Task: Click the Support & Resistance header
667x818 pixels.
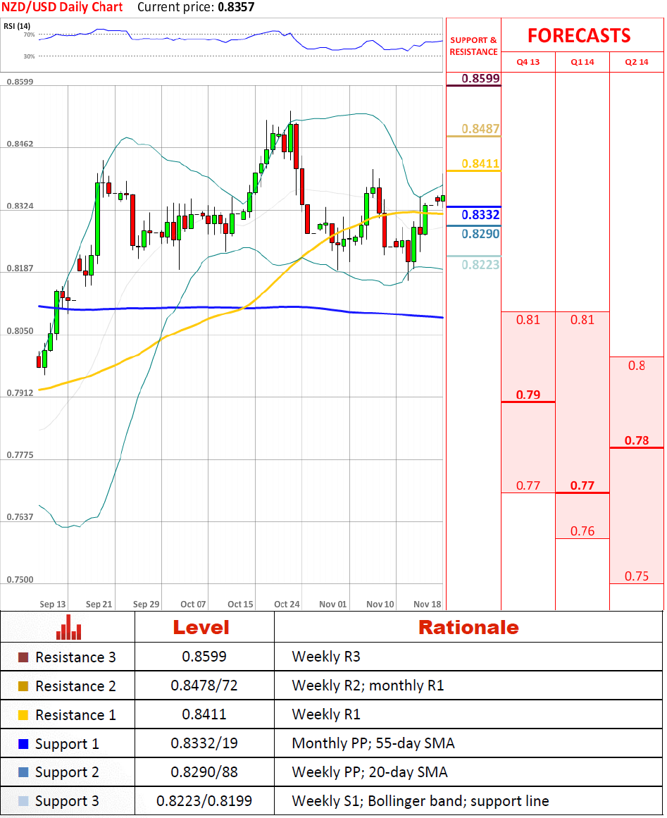Action: point(473,46)
